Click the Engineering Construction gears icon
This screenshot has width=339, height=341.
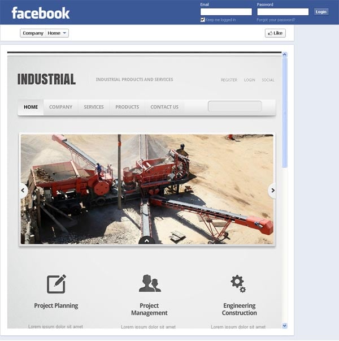238,283
